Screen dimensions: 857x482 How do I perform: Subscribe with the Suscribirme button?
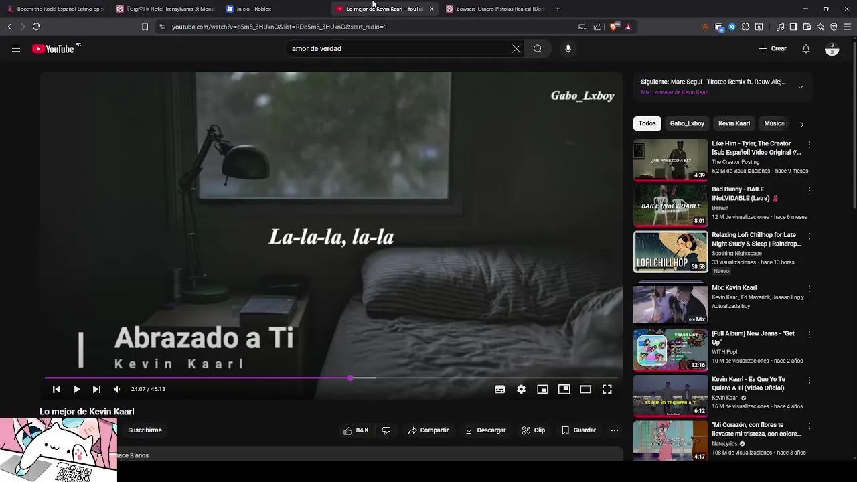tap(145, 430)
